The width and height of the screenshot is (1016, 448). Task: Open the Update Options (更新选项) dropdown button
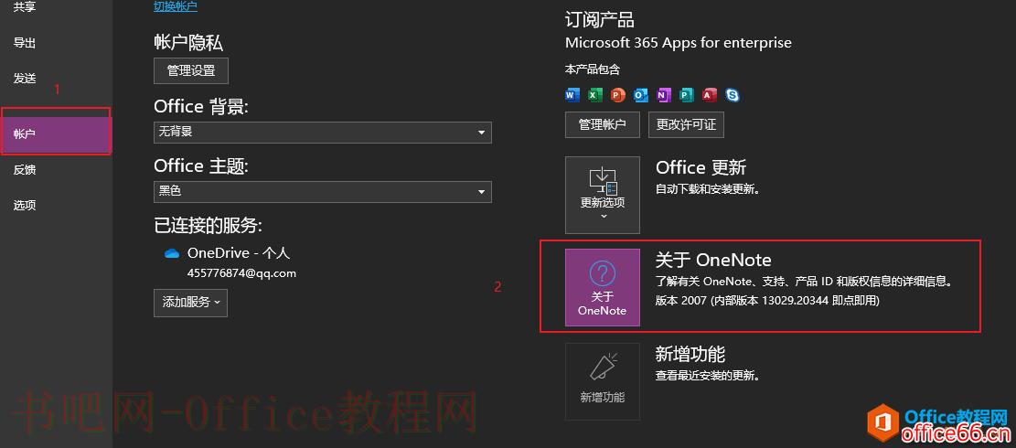pyautogui.click(x=603, y=195)
